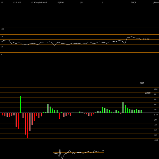Click the 70 level label on RSI chart
159x159 pixels.
pyautogui.click(x=2, y=37)
